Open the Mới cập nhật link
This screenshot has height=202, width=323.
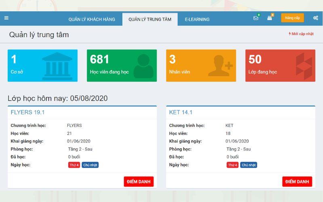coord(301,34)
